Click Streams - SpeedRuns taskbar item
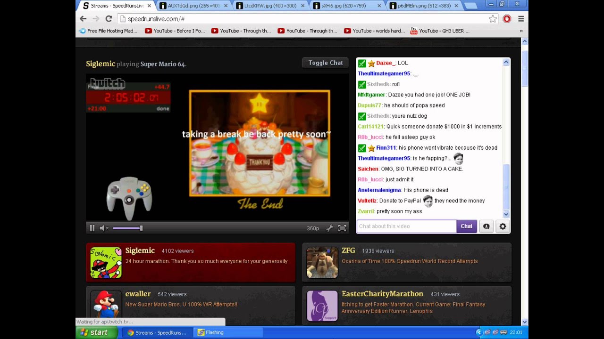 (158, 332)
